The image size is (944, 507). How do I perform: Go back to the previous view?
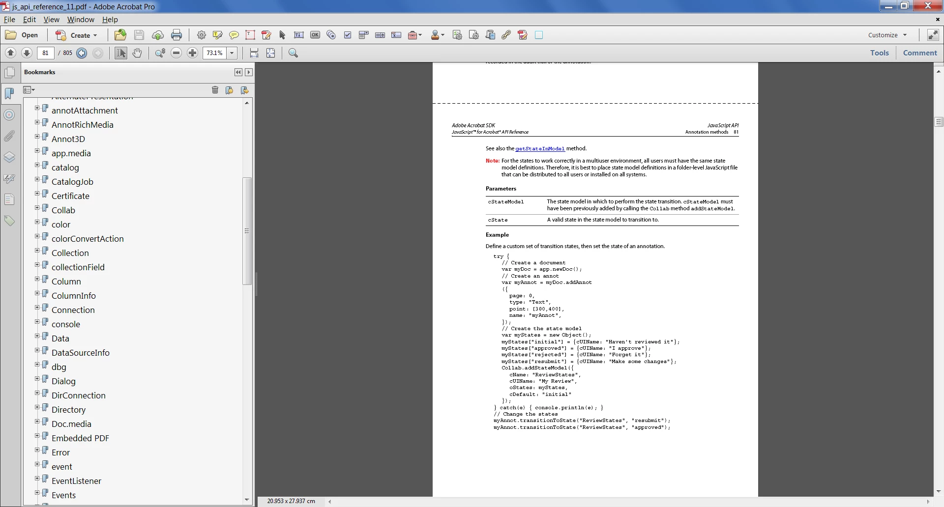coord(82,53)
